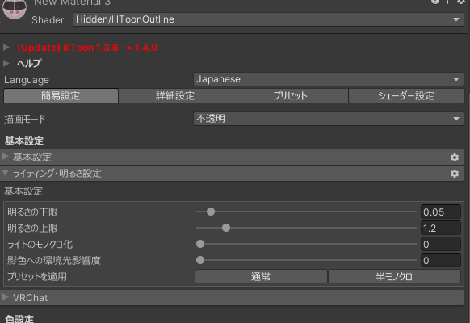Open the Language dropdown set to Japanese

pyautogui.click(x=329, y=79)
